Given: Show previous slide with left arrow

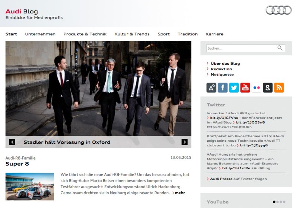Looking at the screenshot, I should [x=12, y=142].
